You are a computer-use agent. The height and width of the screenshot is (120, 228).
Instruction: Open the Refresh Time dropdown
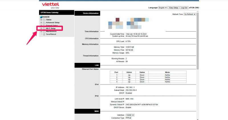tap(190, 14)
